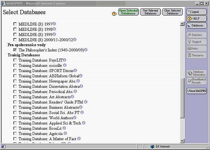
Task: Click Clear Selected Databases button
Action: [x=172, y=12]
